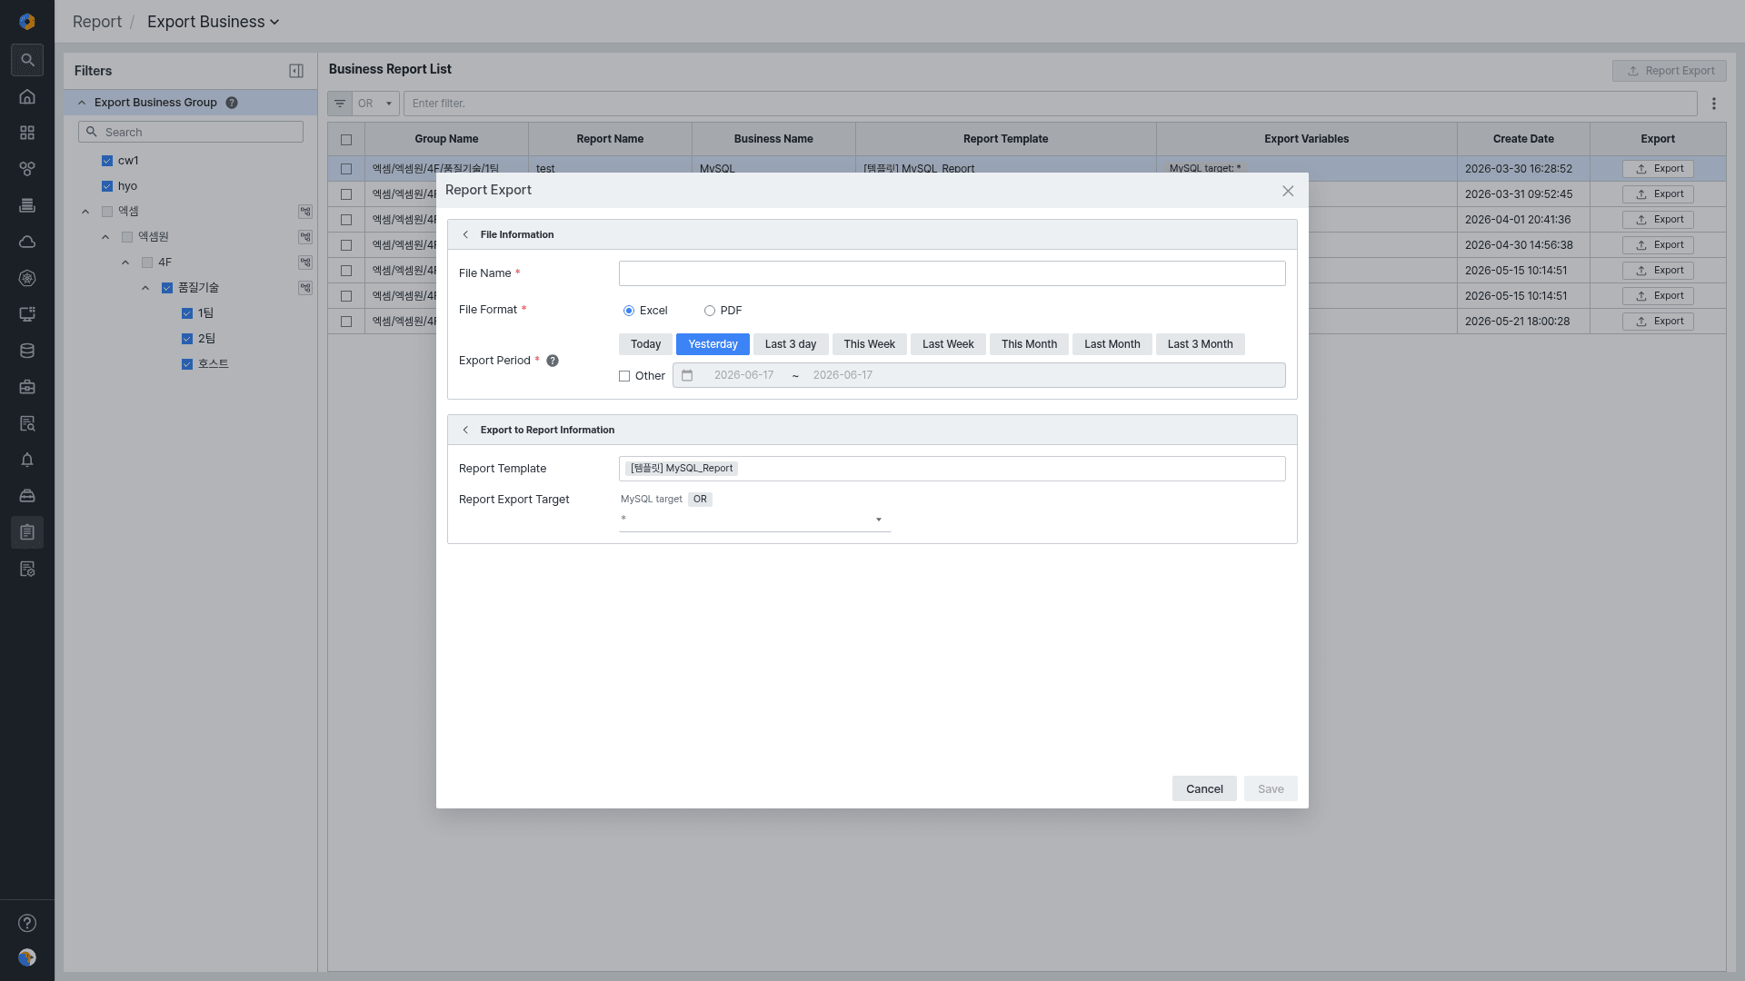
Task: Click the Cancel button in the dialog
Action: [1204, 788]
